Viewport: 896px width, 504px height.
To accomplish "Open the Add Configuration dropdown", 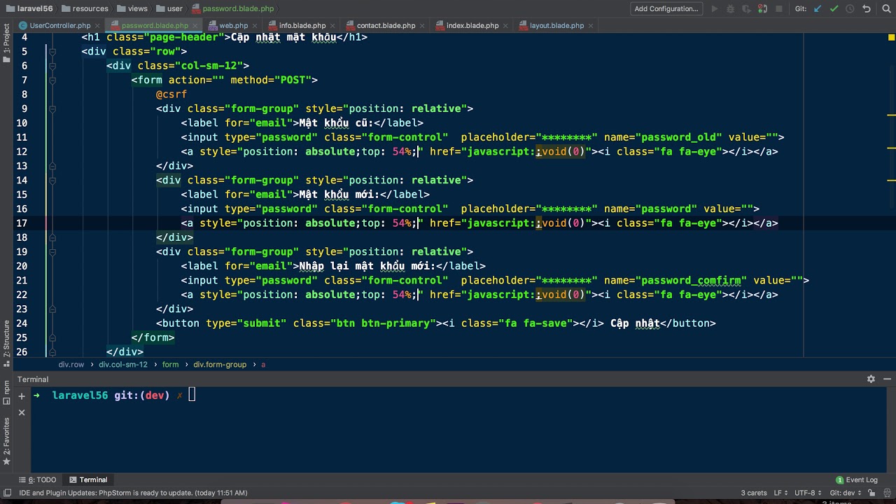I will (666, 9).
